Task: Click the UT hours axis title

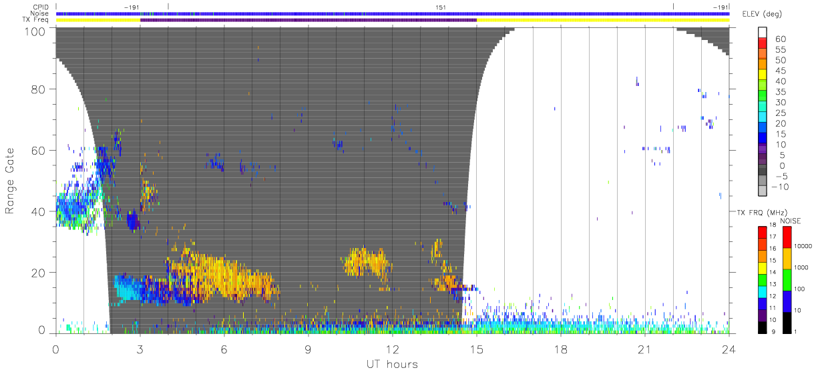Action: 392,364
